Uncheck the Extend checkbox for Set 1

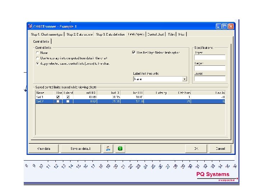pos(68,97)
